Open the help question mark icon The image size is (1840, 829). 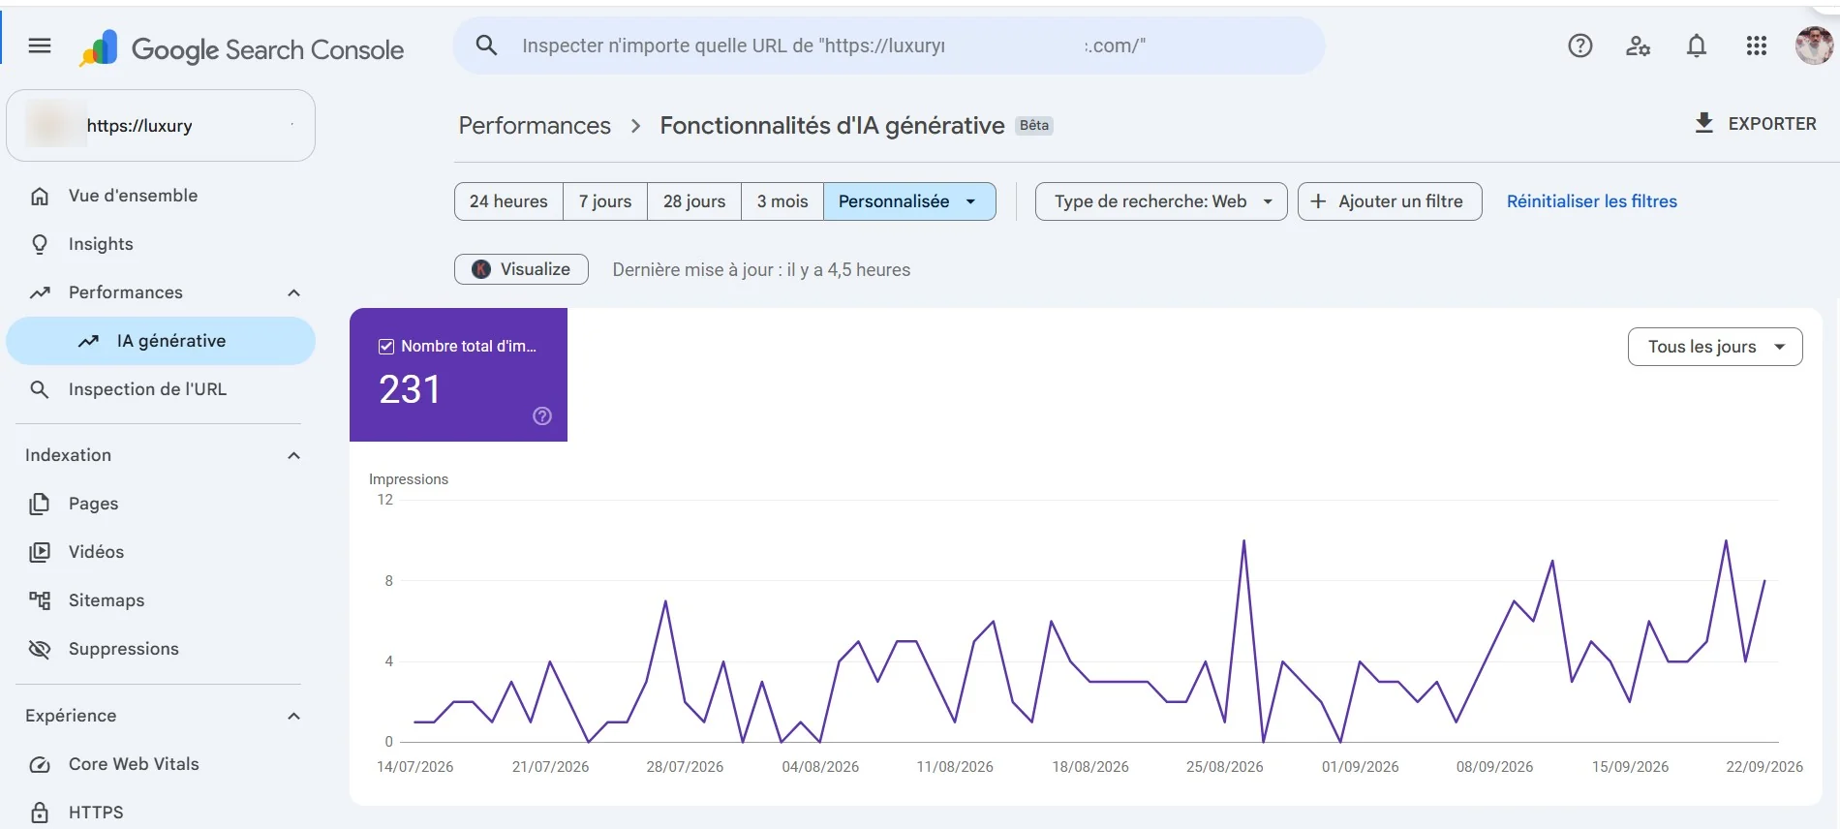1579,46
